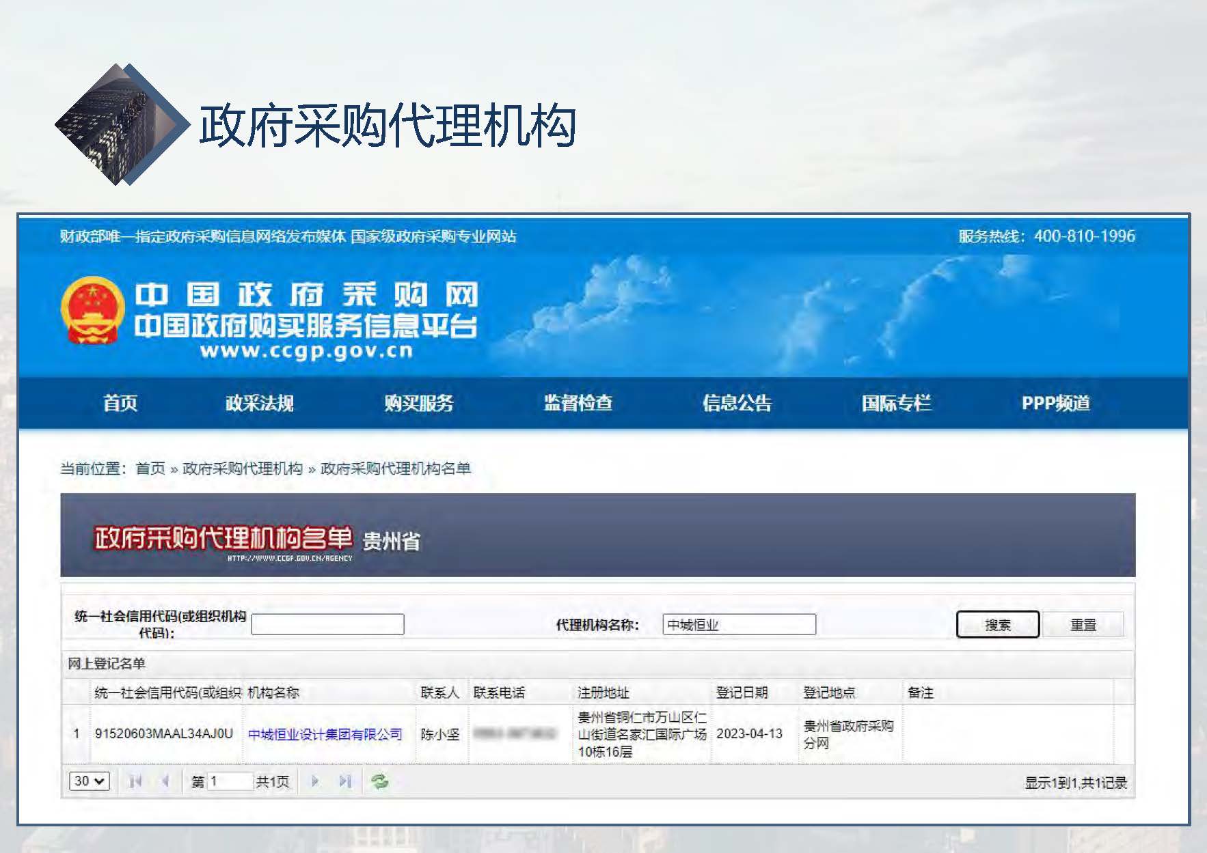Open 信息公告 navigation item
This screenshot has height=853, width=1207.
pos(737,403)
